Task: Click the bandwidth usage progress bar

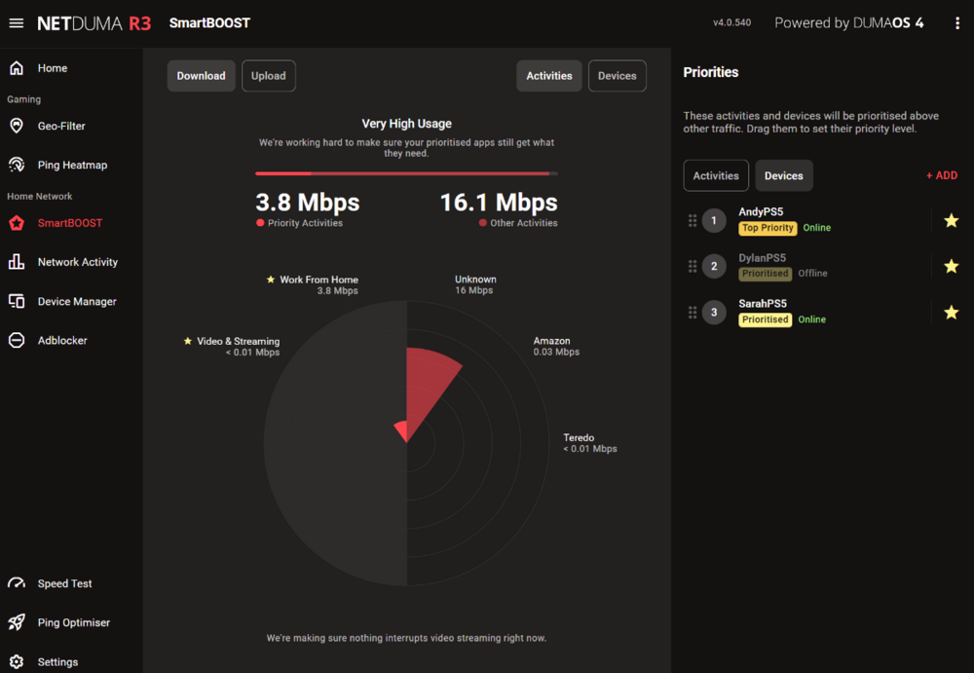Action: point(406,173)
